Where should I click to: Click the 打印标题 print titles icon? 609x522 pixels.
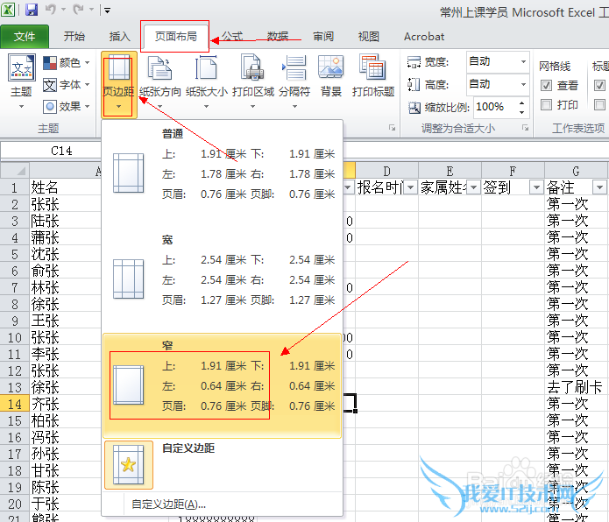tap(373, 67)
